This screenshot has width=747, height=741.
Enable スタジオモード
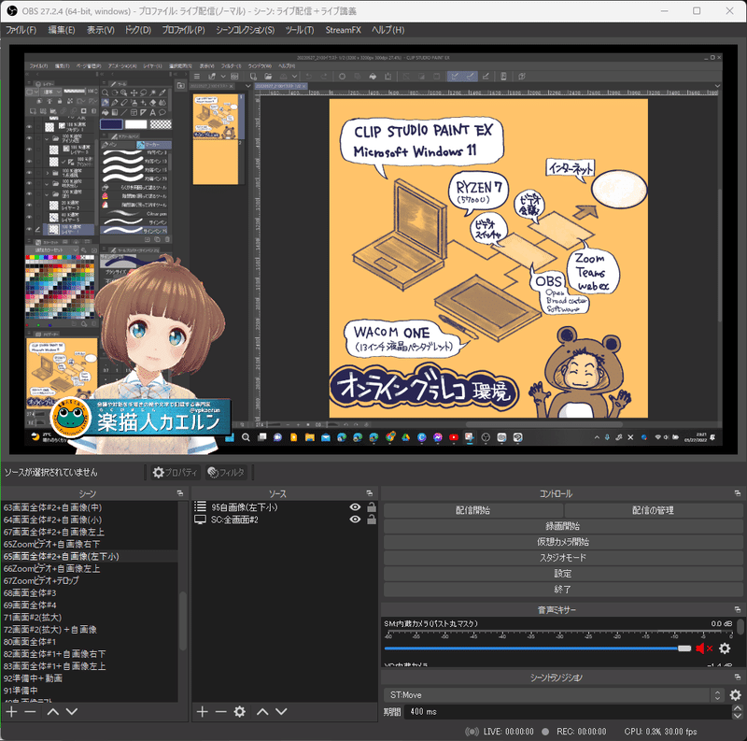click(563, 558)
